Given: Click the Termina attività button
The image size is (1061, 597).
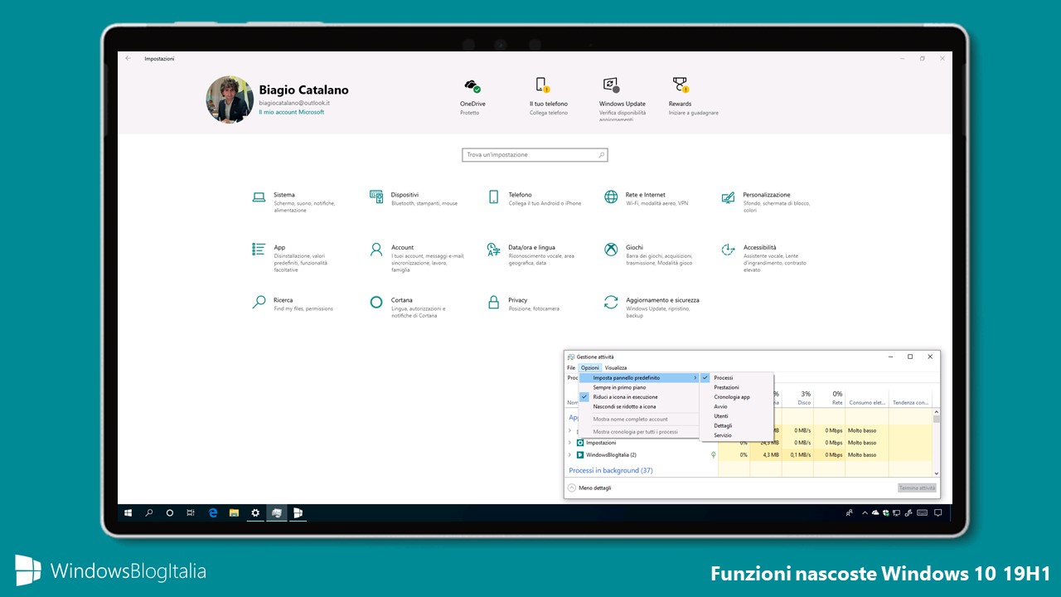Looking at the screenshot, I should 918,488.
